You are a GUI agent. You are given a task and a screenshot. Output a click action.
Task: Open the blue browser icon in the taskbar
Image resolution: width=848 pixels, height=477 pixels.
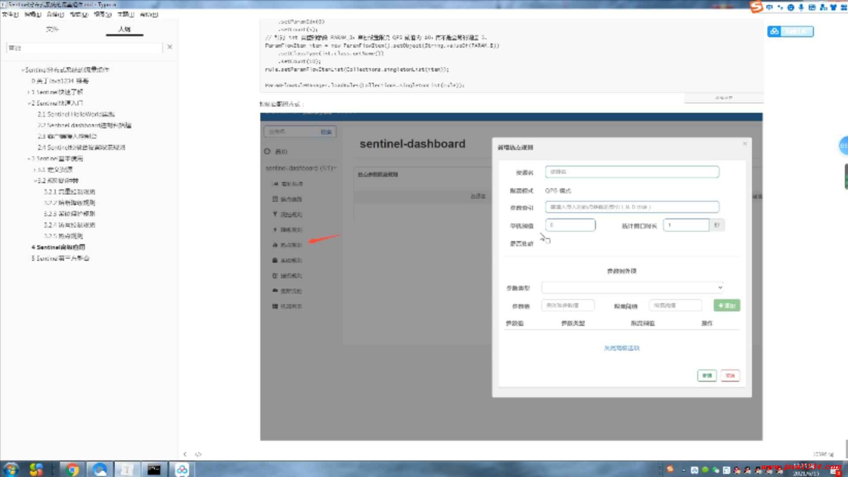[100, 469]
